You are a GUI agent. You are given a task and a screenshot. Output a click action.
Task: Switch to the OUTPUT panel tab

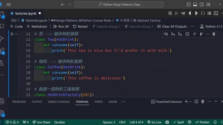37,102
